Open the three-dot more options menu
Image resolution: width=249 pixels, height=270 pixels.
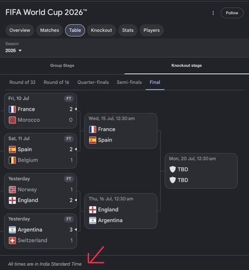coord(213,13)
